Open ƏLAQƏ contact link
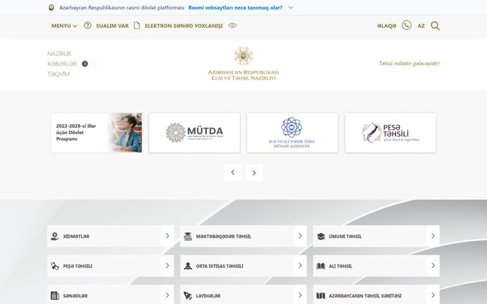Viewport: 487px width, 304px height. tap(387, 26)
